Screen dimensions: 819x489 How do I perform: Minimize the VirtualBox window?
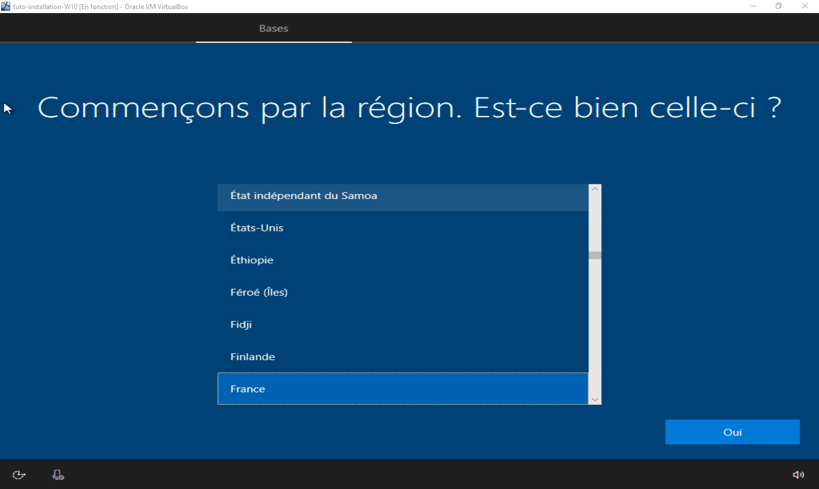click(753, 6)
